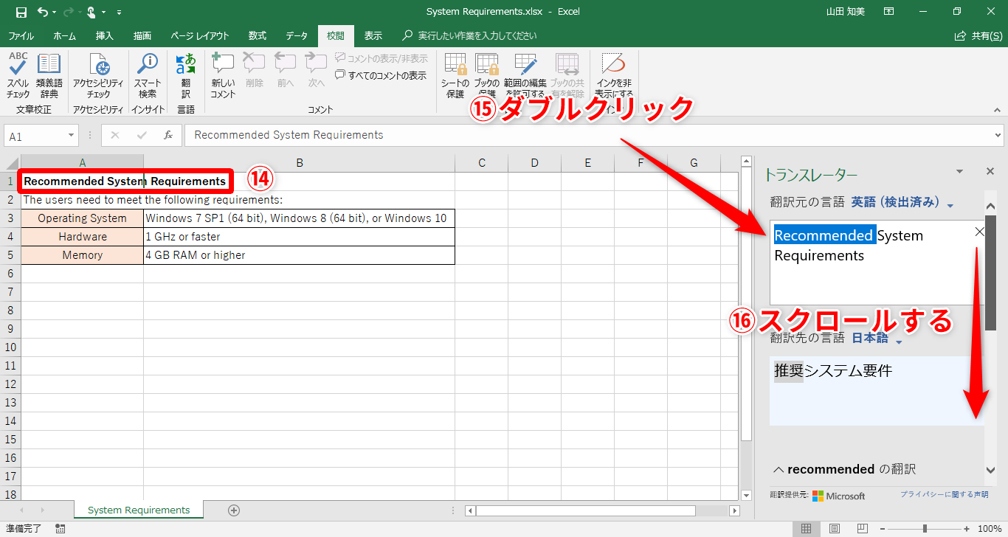Toggle インクを非表示にする hide ink
This screenshot has width=1008, height=537.
[614, 75]
